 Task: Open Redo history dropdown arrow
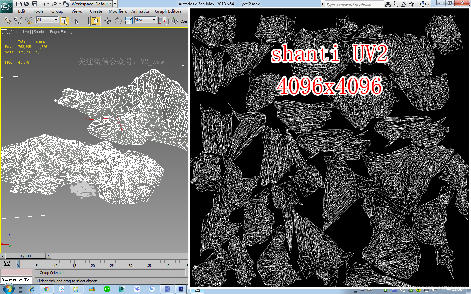tap(60, 4)
